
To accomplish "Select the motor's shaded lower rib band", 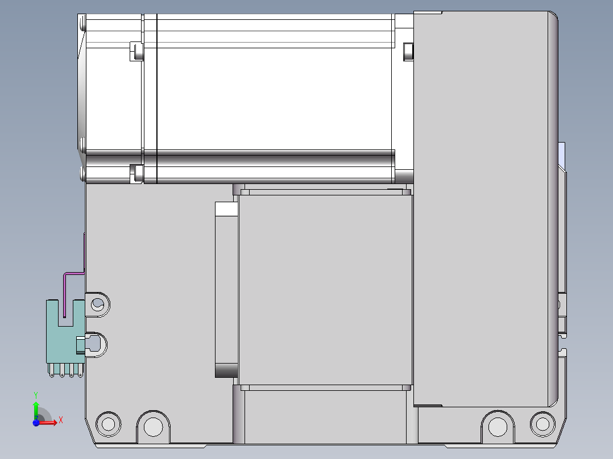I will coord(241,158).
